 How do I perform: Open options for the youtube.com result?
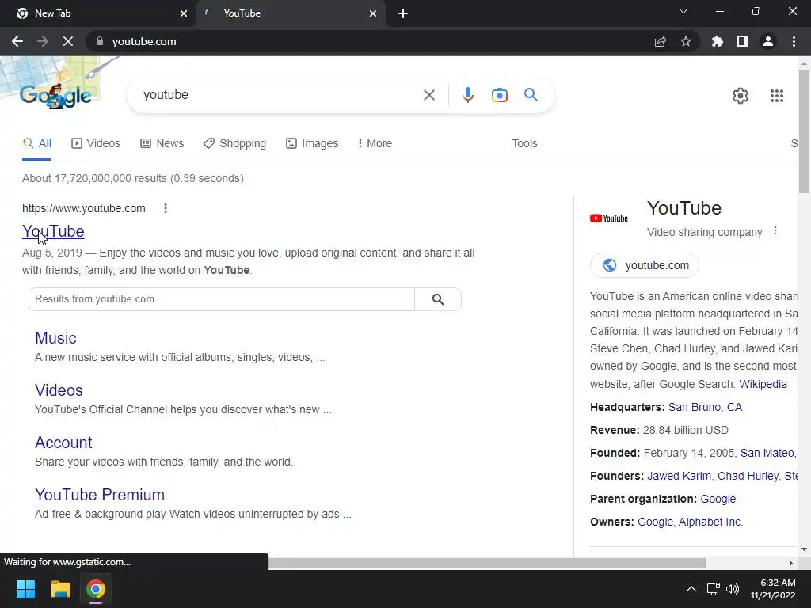click(166, 208)
